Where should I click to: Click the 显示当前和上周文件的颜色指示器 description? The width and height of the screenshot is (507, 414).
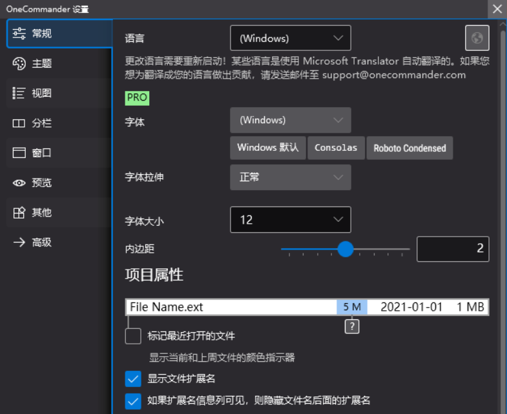point(222,357)
